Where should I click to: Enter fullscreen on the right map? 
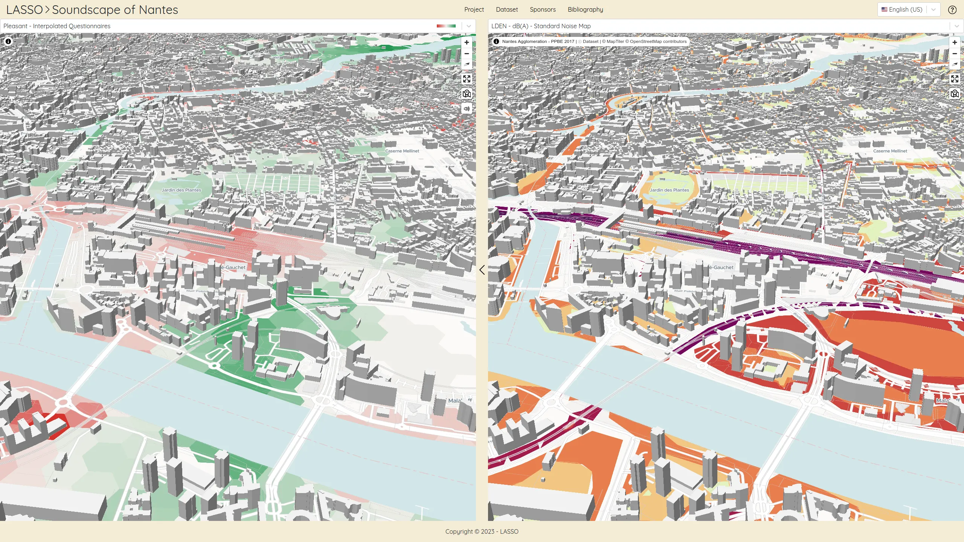(x=954, y=79)
